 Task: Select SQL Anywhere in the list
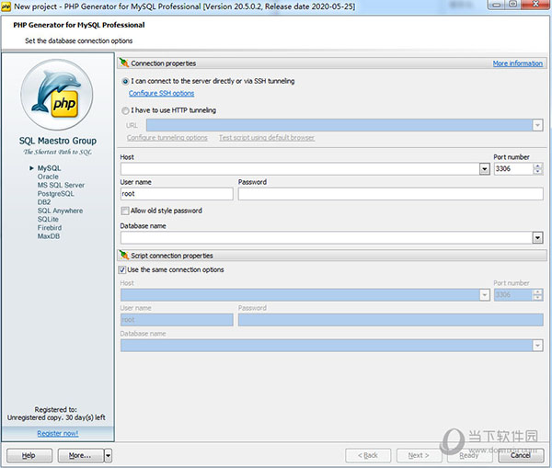point(60,211)
